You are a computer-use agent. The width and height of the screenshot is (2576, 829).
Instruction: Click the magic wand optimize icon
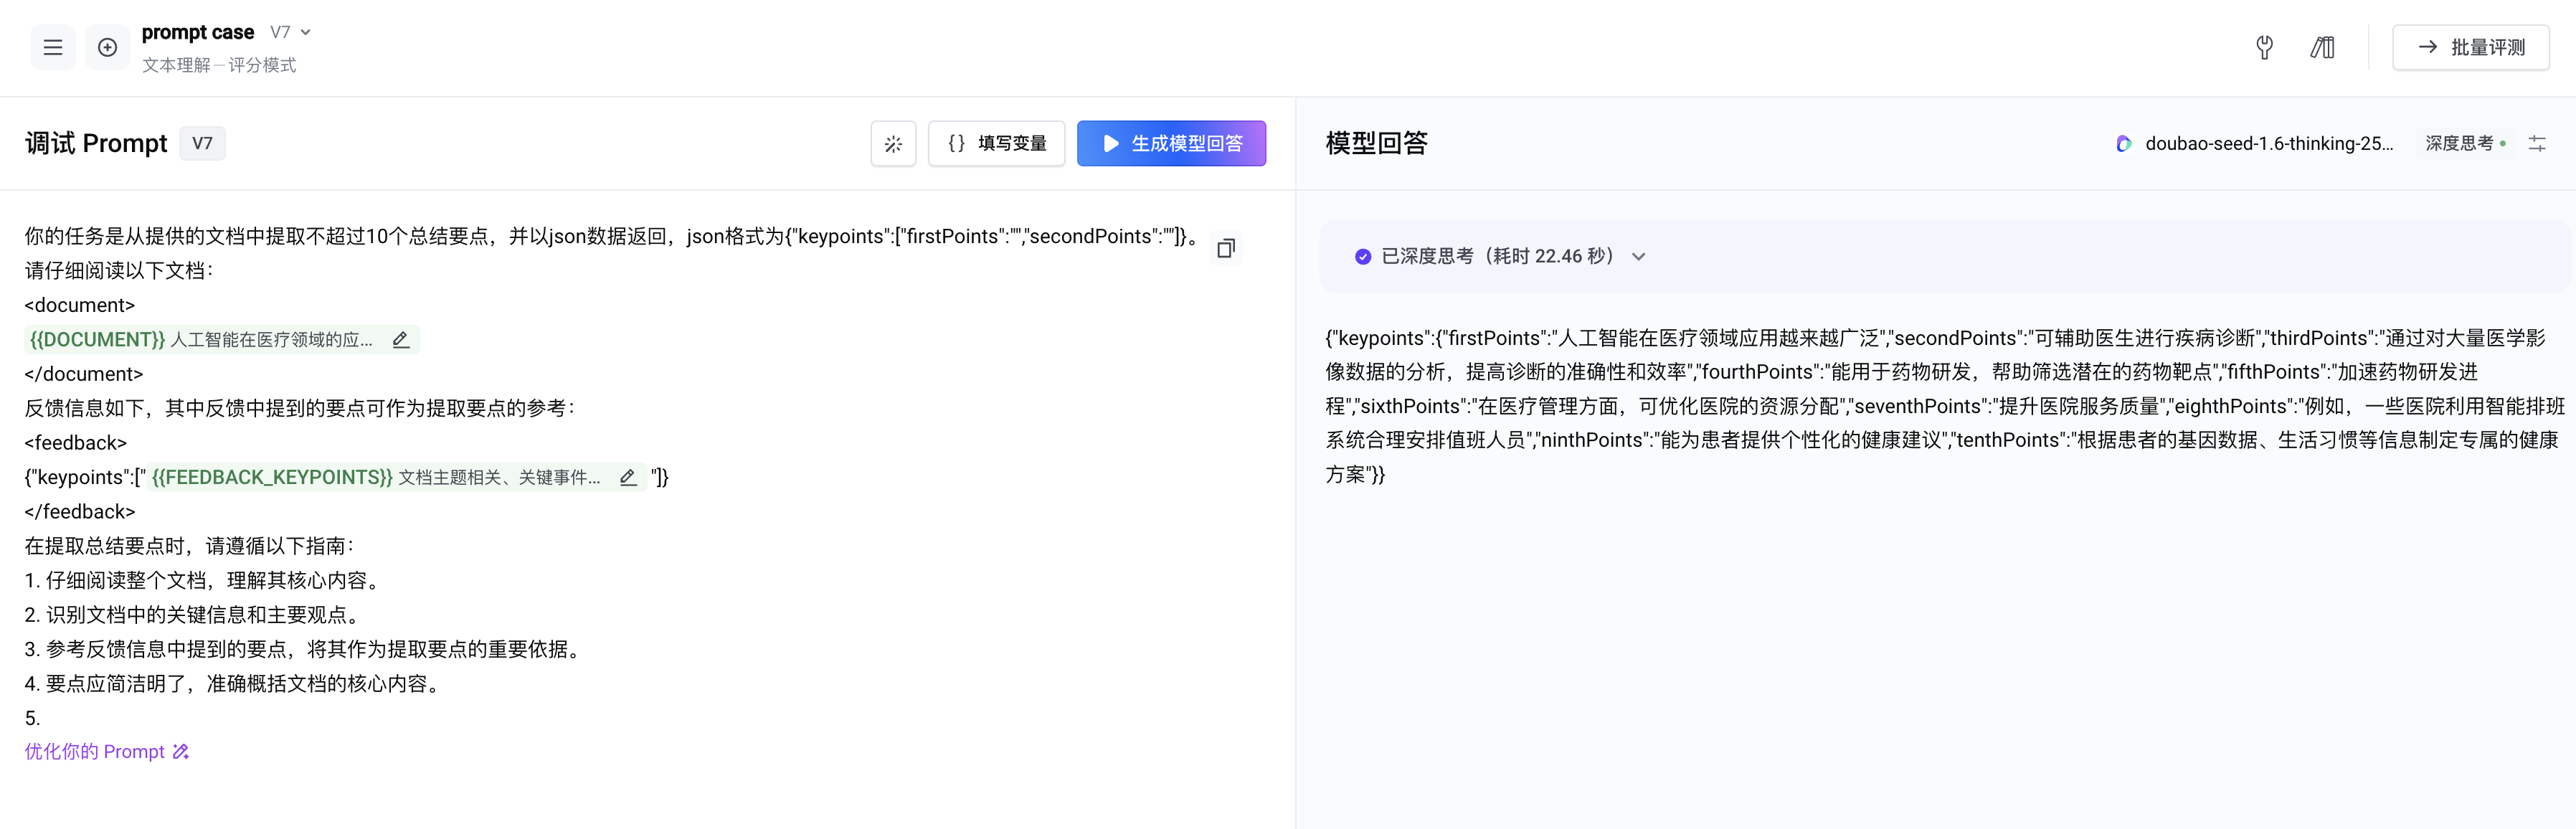pos(893,144)
